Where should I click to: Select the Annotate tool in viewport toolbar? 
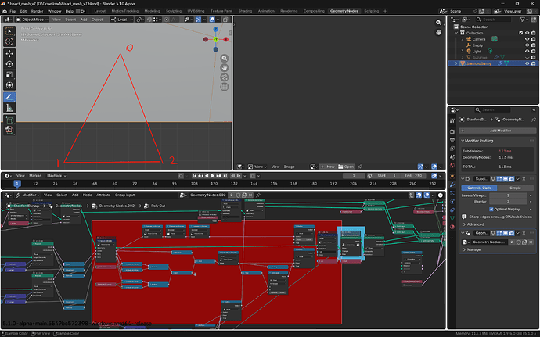pyautogui.click(x=9, y=97)
